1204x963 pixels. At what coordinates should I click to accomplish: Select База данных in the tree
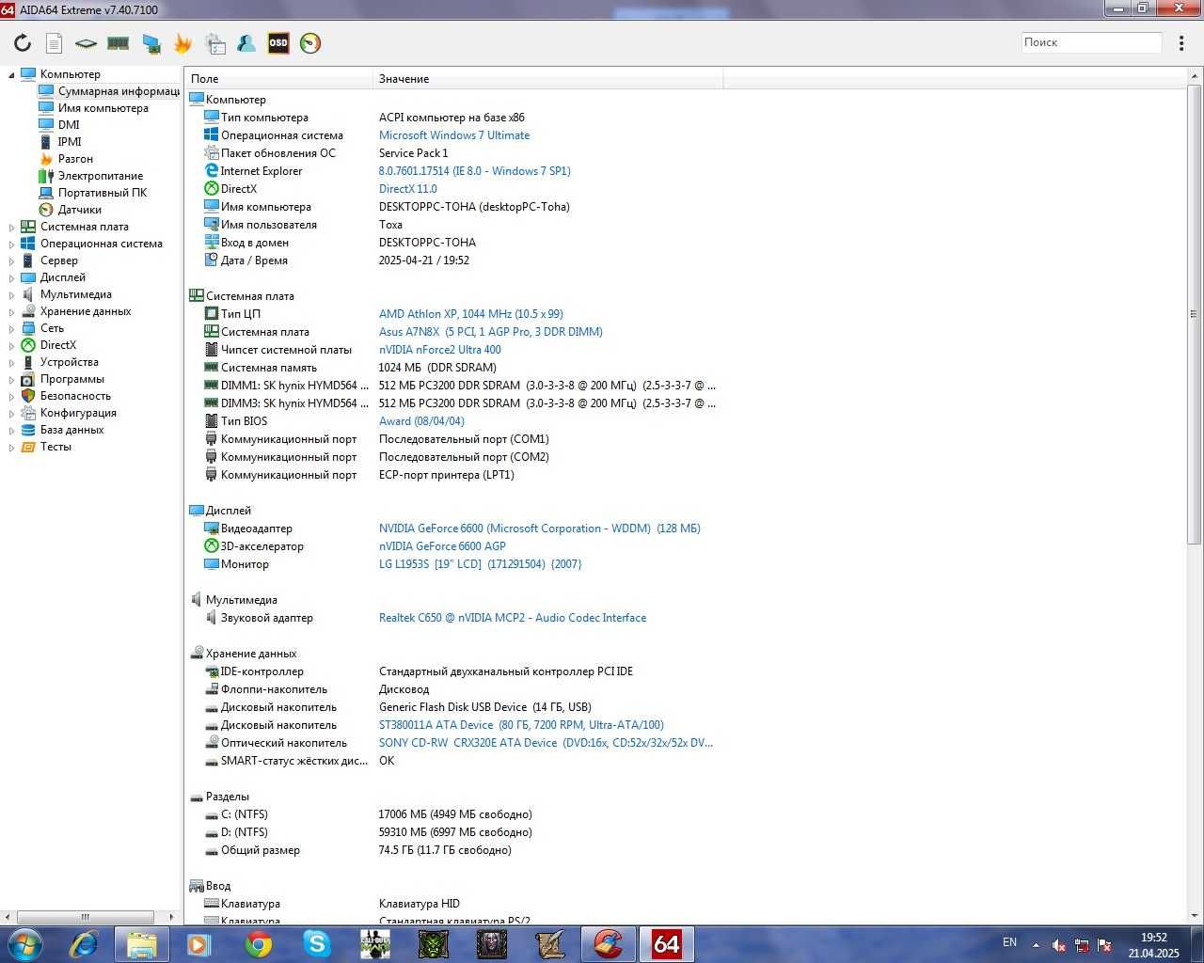(x=72, y=430)
